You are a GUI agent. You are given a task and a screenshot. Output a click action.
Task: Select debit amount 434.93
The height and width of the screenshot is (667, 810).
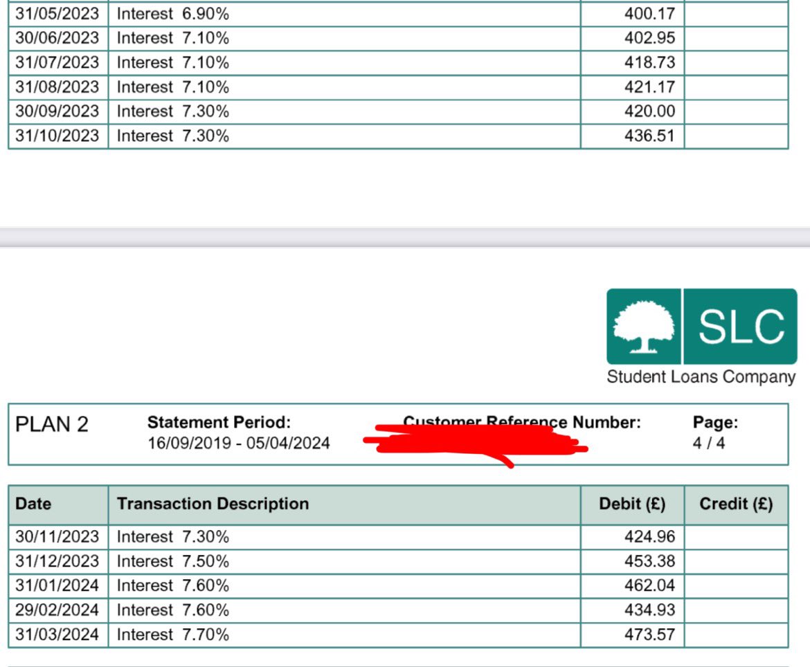pos(650,610)
